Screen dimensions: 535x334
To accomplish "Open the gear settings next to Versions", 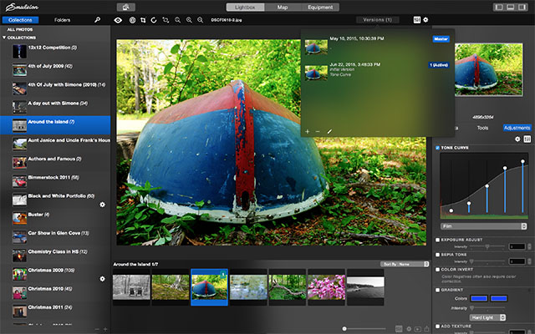I will pos(425,20).
